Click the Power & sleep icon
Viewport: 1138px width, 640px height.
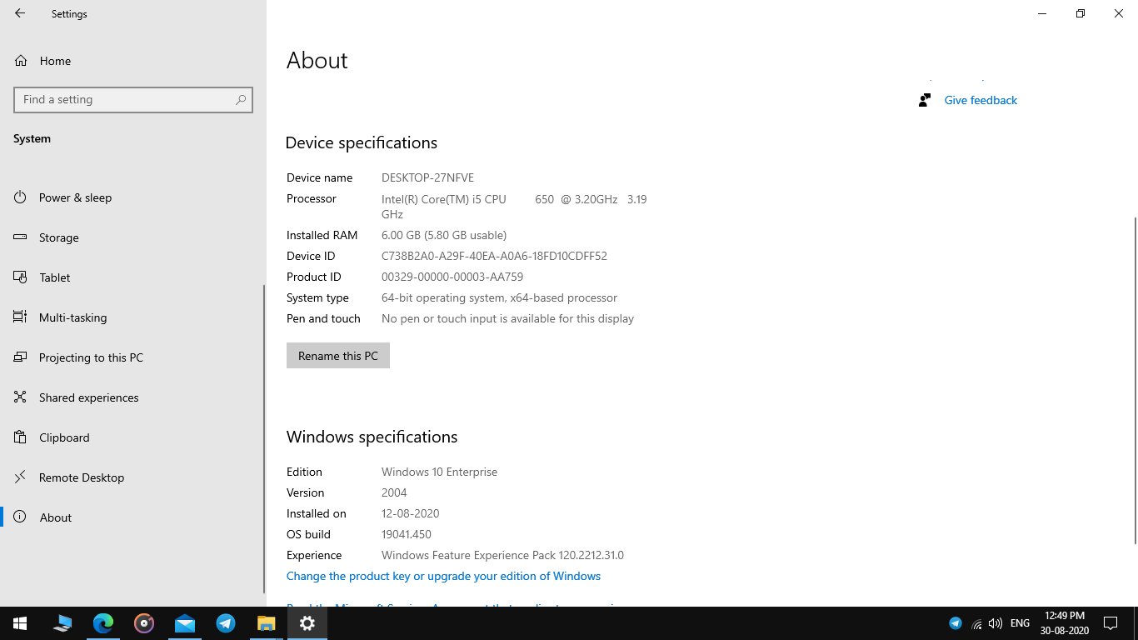click(x=20, y=197)
